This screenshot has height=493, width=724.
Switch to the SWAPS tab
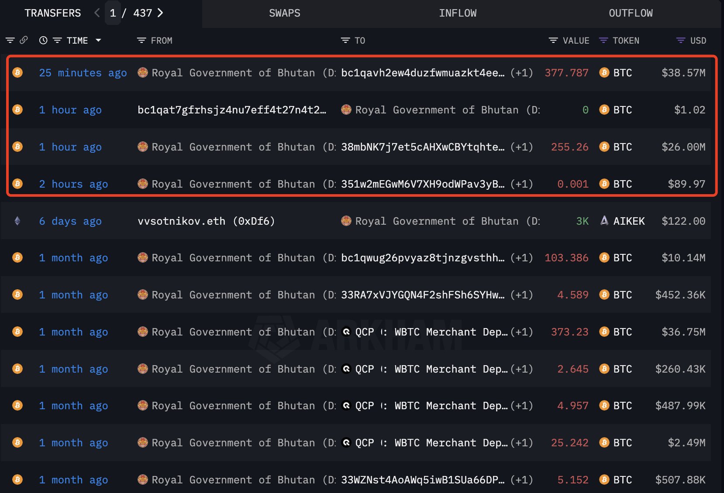tap(284, 13)
